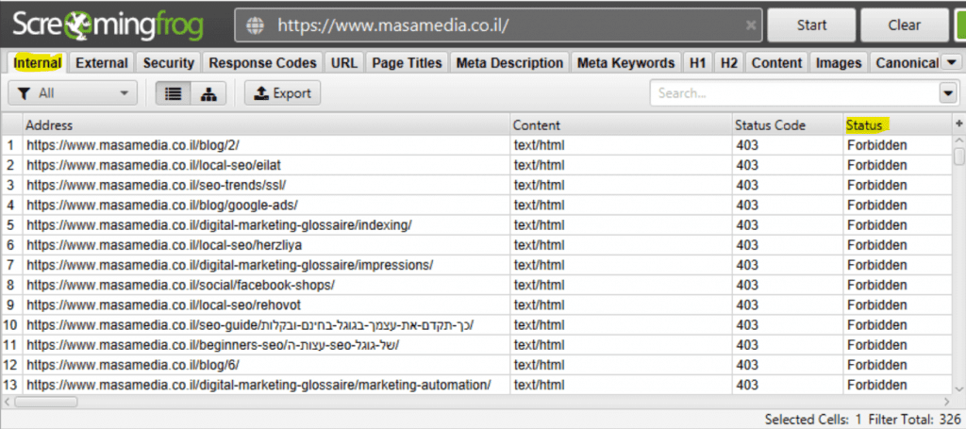Select the glossaire/indexing/ address

[x=267, y=225]
